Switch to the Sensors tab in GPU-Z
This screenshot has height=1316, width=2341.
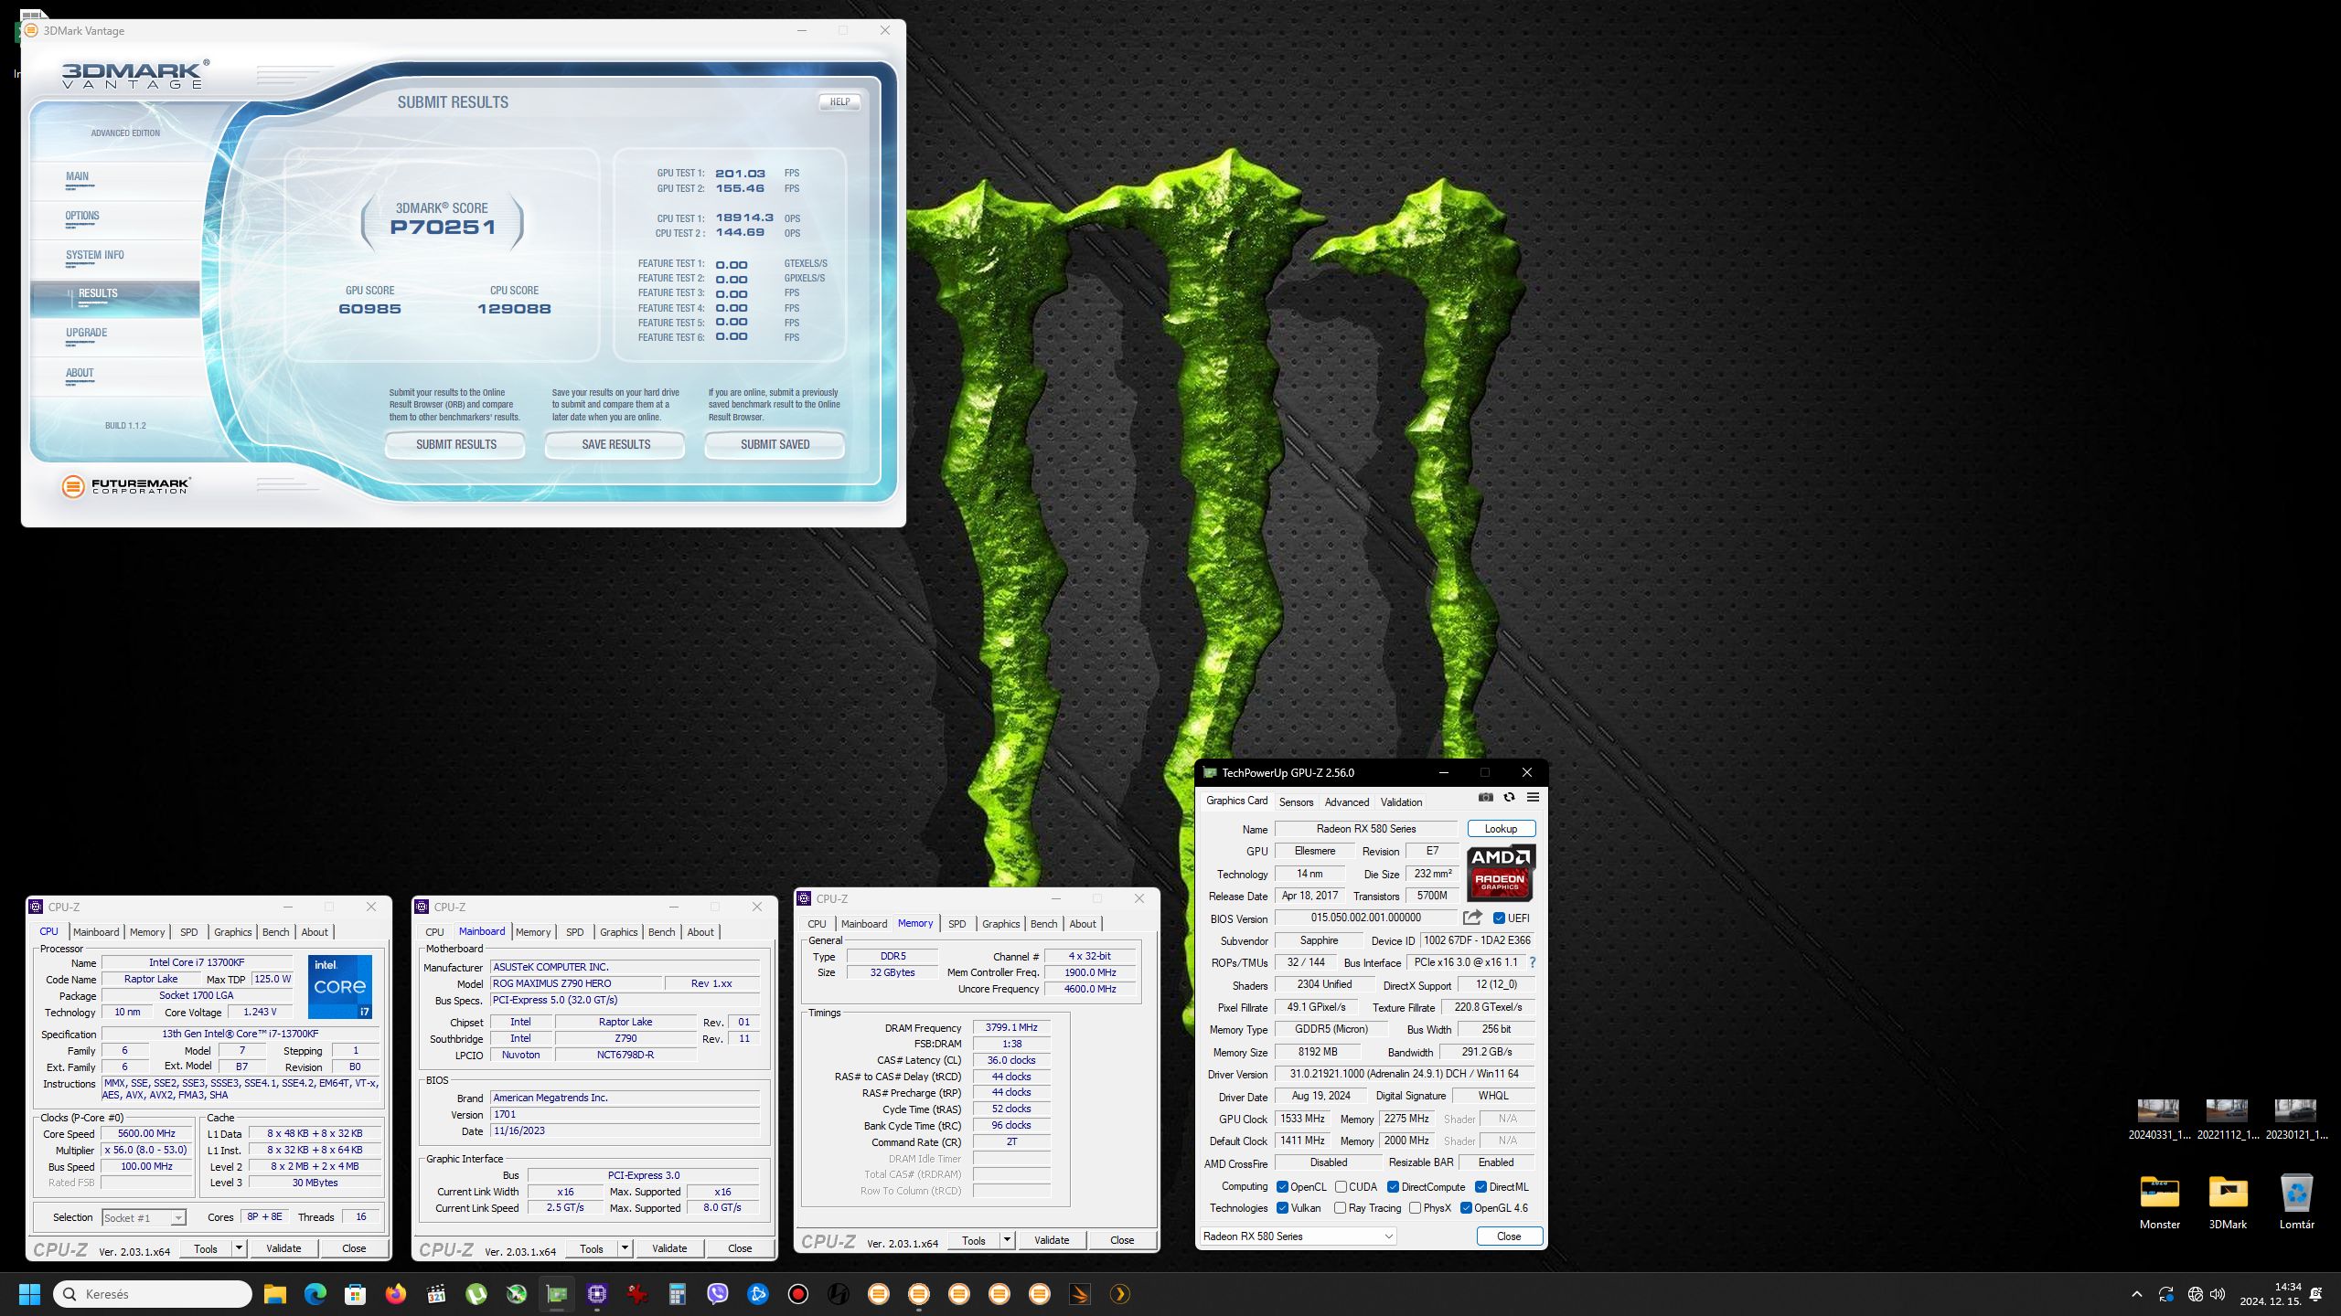pos(1296,802)
